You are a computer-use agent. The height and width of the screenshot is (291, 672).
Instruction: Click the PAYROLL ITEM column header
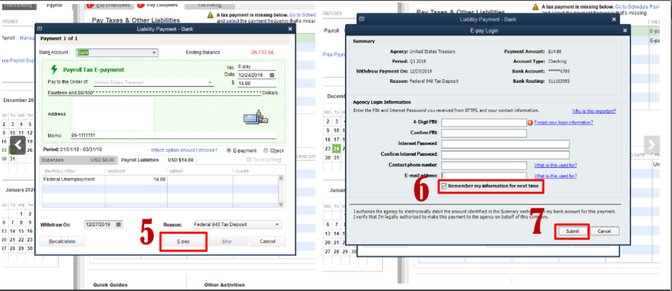(74, 171)
